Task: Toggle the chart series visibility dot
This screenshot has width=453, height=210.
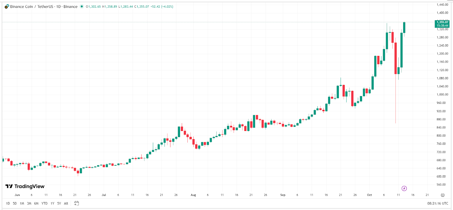Action: 82,6
